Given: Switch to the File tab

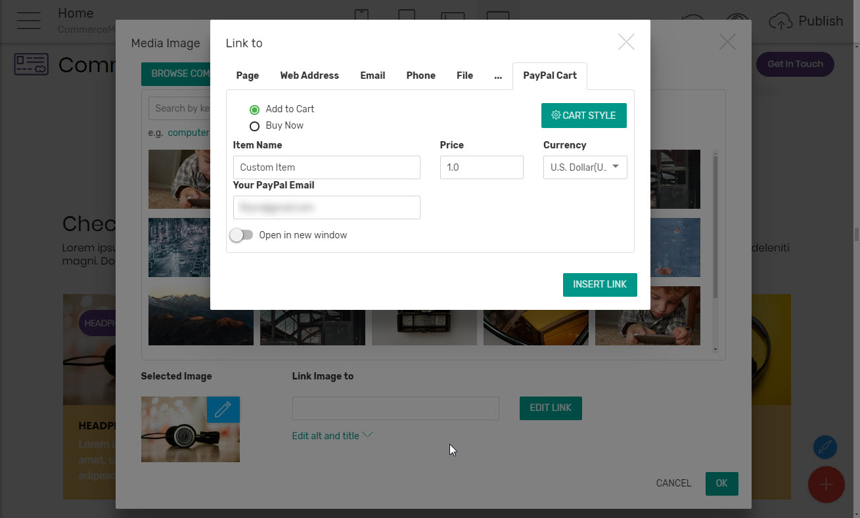Looking at the screenshot, I should click(x=464, y=76).
